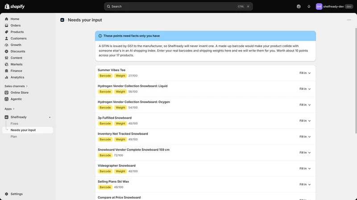Focus the Search field
Viewport: 357px width, 200px height.
click(x=178, y=7)
